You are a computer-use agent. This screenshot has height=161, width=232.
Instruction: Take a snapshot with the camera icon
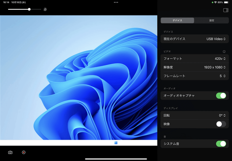coord(10,152)
